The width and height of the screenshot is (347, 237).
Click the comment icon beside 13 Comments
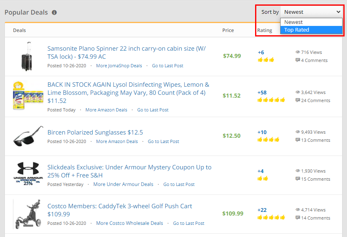tap(298, 140)
